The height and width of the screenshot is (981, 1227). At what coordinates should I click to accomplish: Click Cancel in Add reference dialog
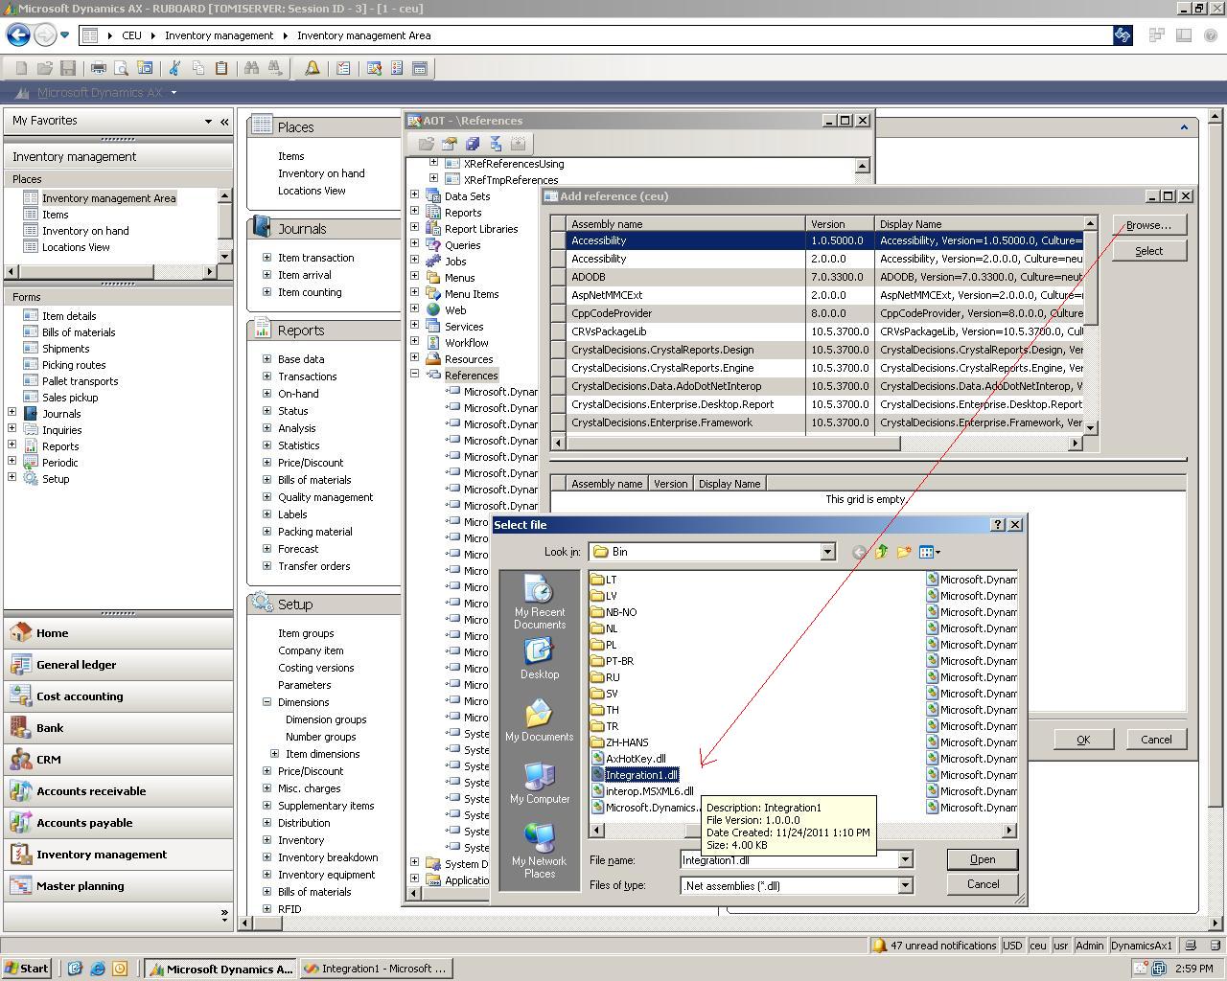tap(1156, 740)
